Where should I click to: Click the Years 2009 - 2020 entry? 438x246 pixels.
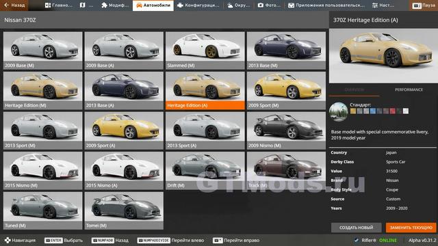[383, 208]
